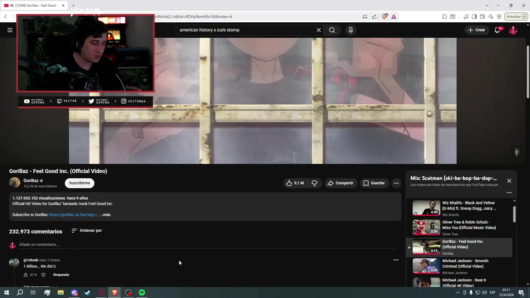Open the Gorillaz channel name link

pos(31,180)
